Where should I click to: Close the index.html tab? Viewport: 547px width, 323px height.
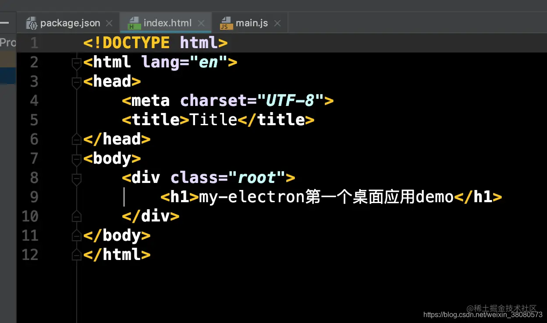point(201,23)
